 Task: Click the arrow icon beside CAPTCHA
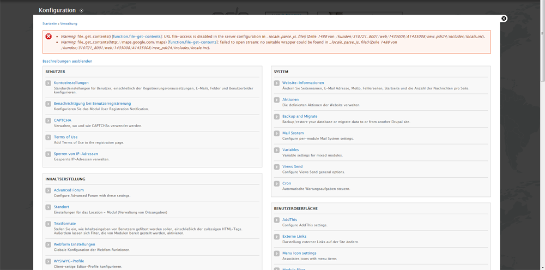[49, 121]
